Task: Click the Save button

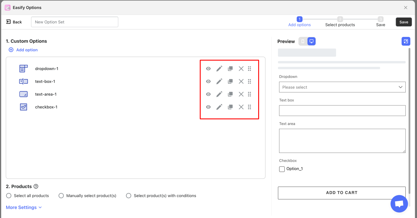Action: (404, 22)
